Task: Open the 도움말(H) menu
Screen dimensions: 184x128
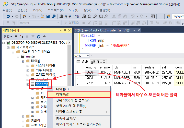Action: pyautogui.click(x=103, y=10)
